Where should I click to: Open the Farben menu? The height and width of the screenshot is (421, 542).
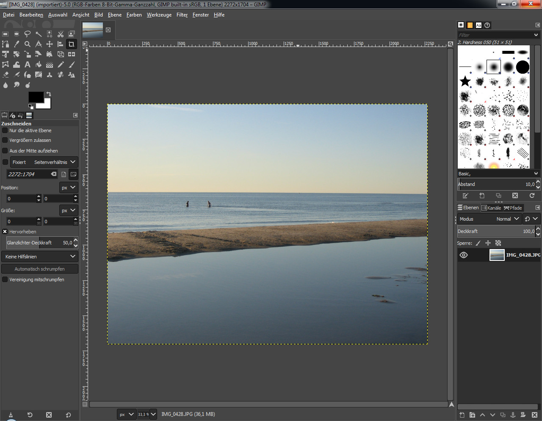134,15
